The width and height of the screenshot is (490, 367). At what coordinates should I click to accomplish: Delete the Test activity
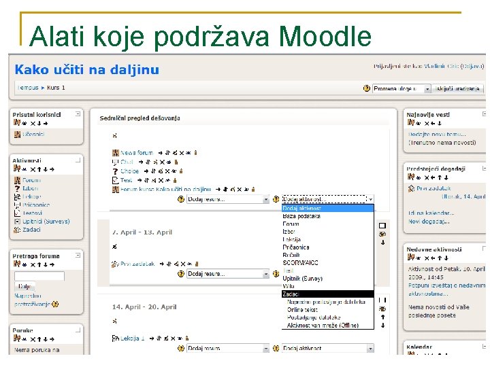(161, 180)
